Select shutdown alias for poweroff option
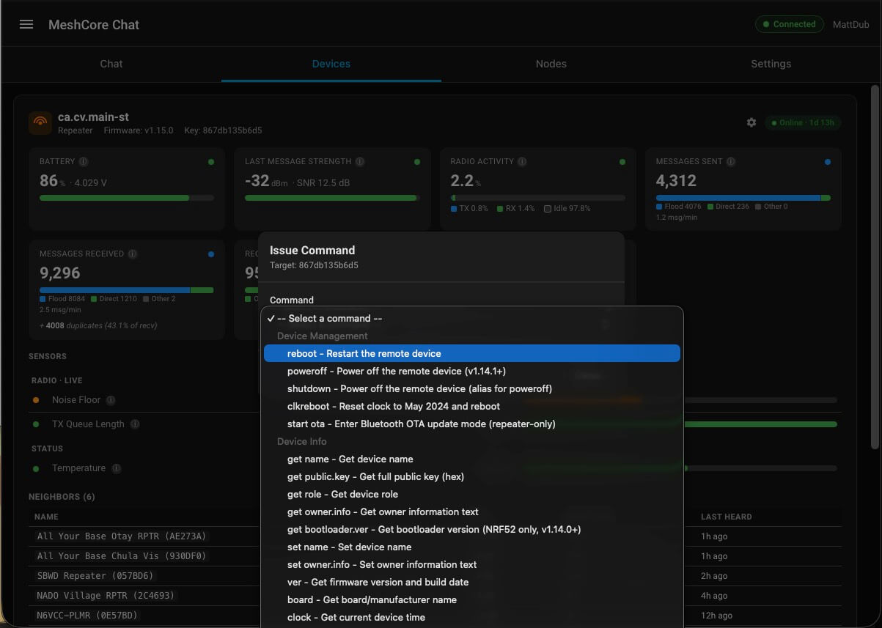882x628 pixels. pos(472,388)
